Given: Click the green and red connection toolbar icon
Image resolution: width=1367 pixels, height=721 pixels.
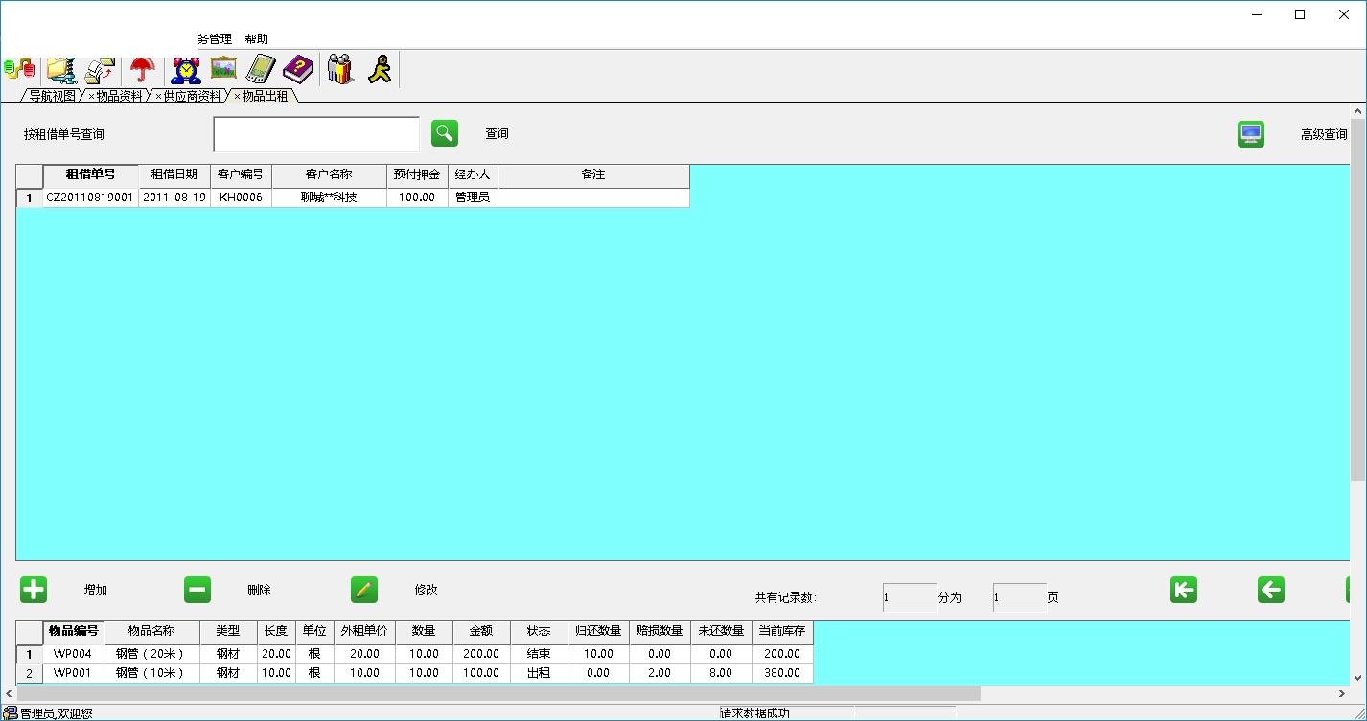Looking at the screenshot, I should pyautogui.click(x=19, y=69).
